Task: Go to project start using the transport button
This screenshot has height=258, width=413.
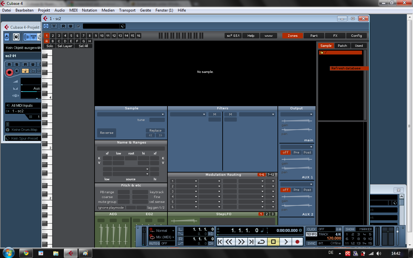Action: 220,242
